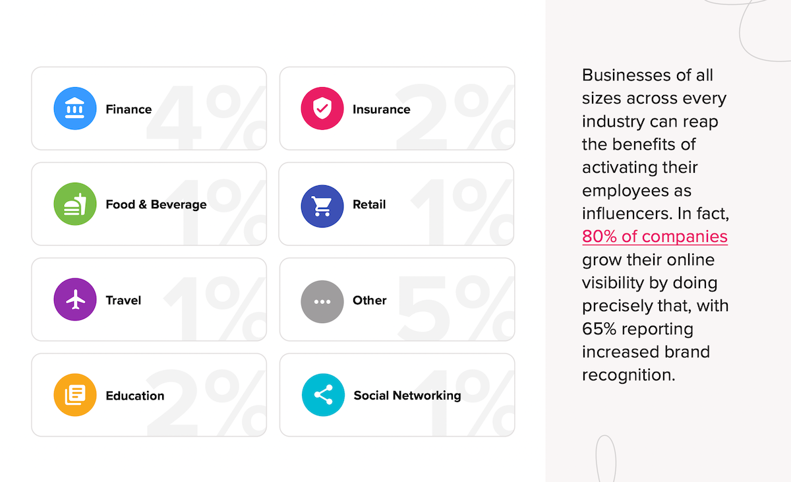Click the paragraph about employee influencers

655,225
